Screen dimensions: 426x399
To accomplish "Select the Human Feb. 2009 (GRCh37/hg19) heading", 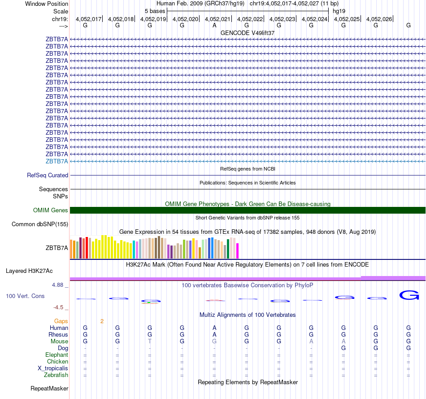I will click(x=200, y=4).
